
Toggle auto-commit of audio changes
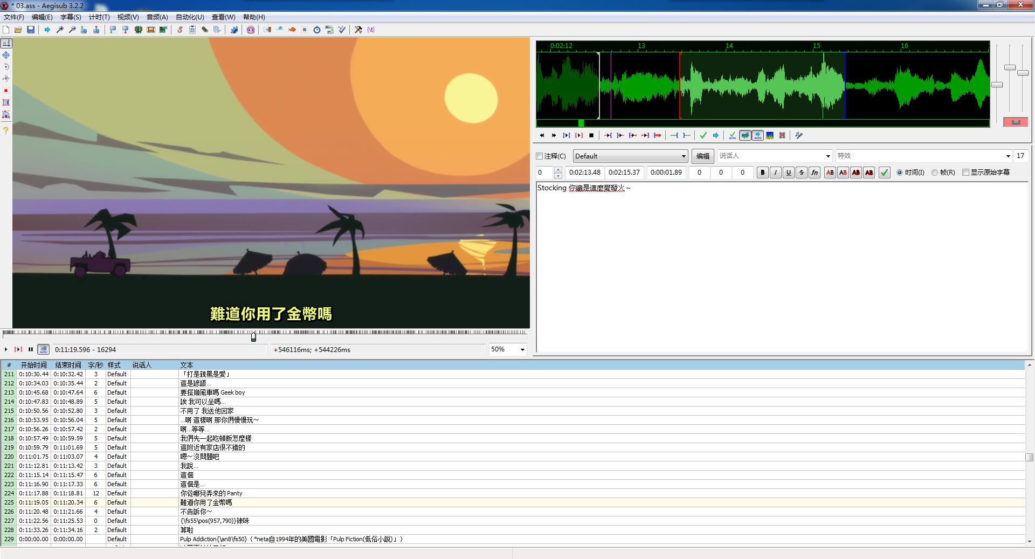(x=733, y=135)
